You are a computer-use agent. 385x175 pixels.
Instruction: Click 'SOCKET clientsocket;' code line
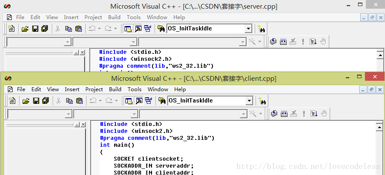click(x=149, y=158)
